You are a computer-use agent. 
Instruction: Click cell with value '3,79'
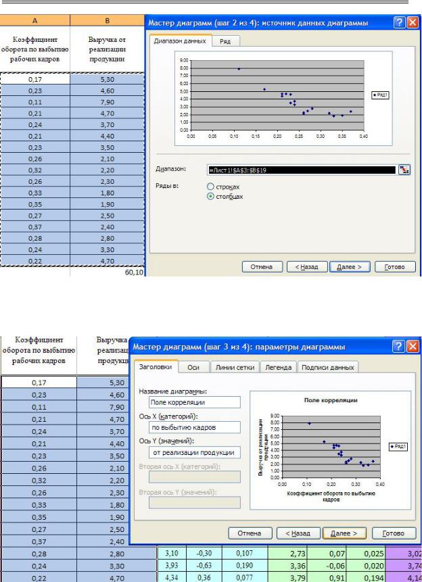coord(287,577)
